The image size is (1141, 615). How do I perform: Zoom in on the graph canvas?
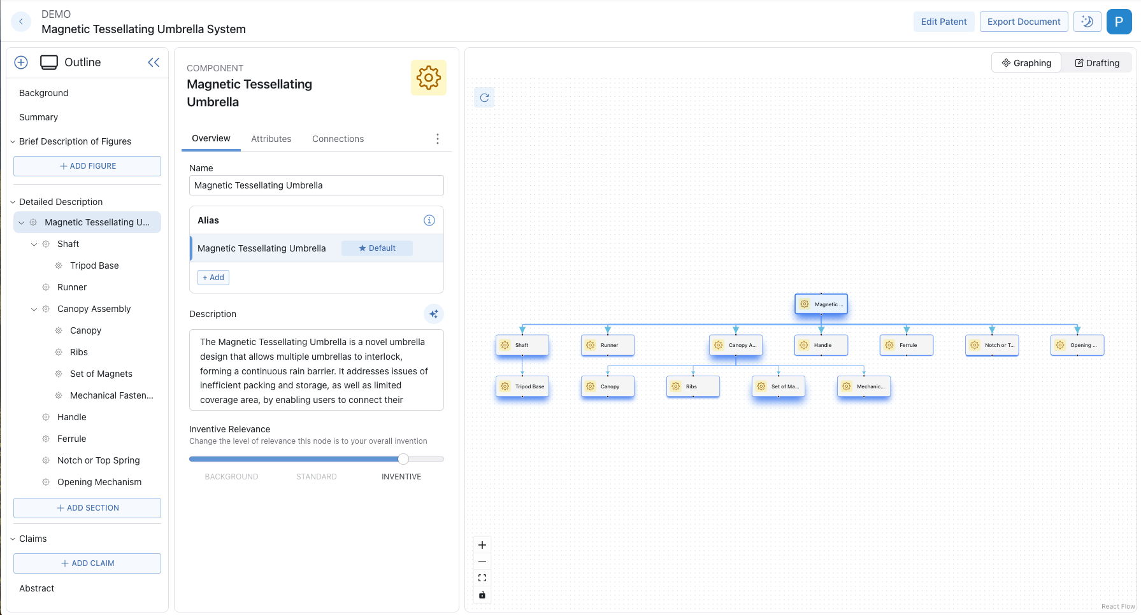tap(482, 545)
